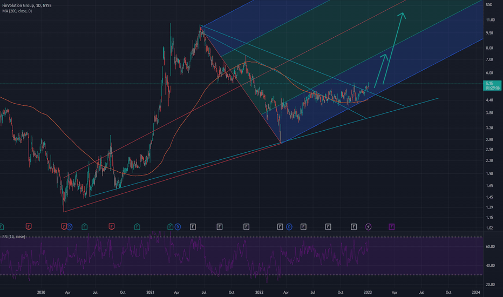Click the 60.00 level on the RSI scale
Viewport: 503px width, 297px height.
point(490,247)
